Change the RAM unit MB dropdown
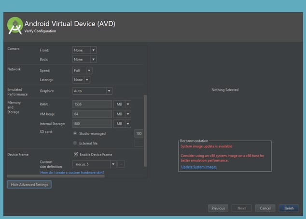 point(122,104)
